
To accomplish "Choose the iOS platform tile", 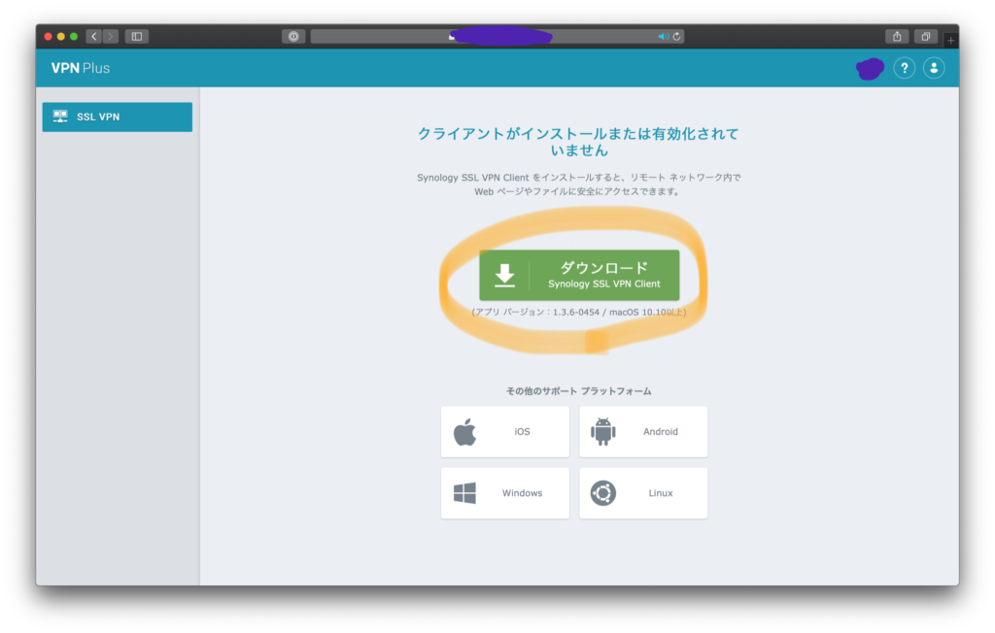I will [x=505, y=431].
